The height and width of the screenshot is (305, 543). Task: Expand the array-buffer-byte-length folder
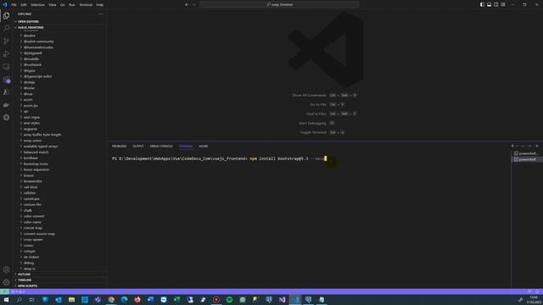[x=42, y=135]
